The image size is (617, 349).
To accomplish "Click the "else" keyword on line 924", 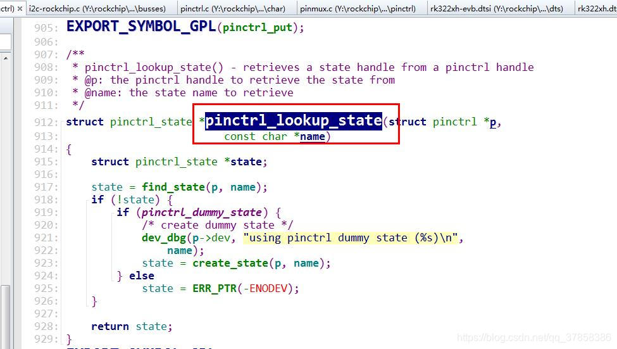I will pyautogui.click(x=142, y=276).
